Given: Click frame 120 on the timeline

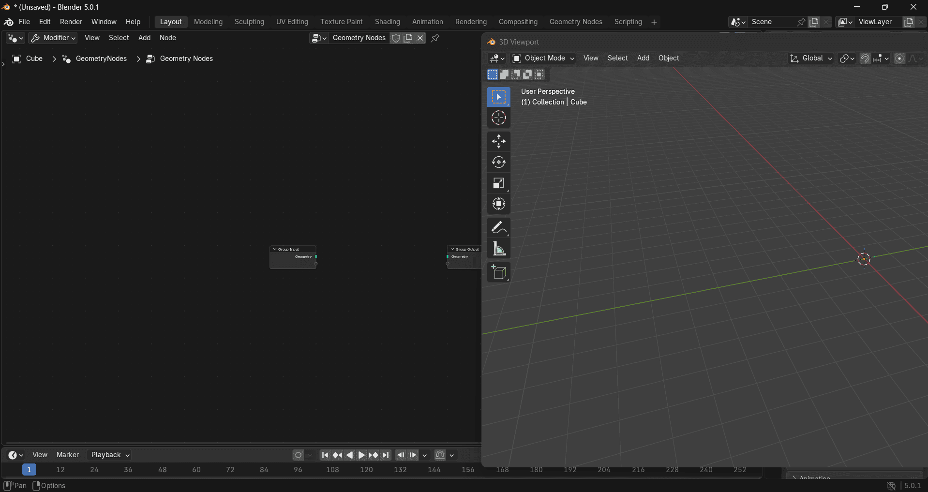Looking at the screenshot, I should coord(366,470).
